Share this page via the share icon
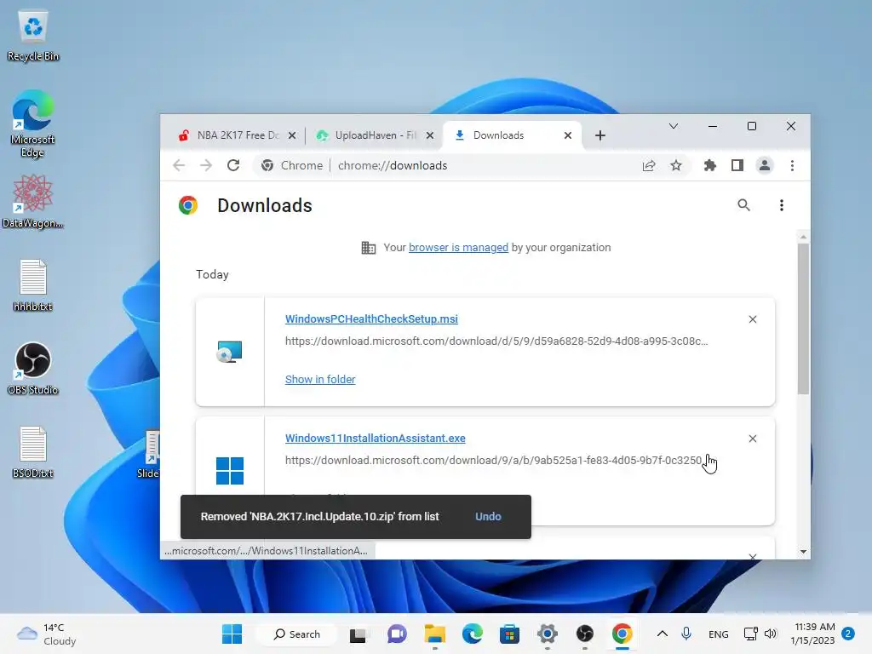This screenshot has width=872, height=654. point(648,165)
